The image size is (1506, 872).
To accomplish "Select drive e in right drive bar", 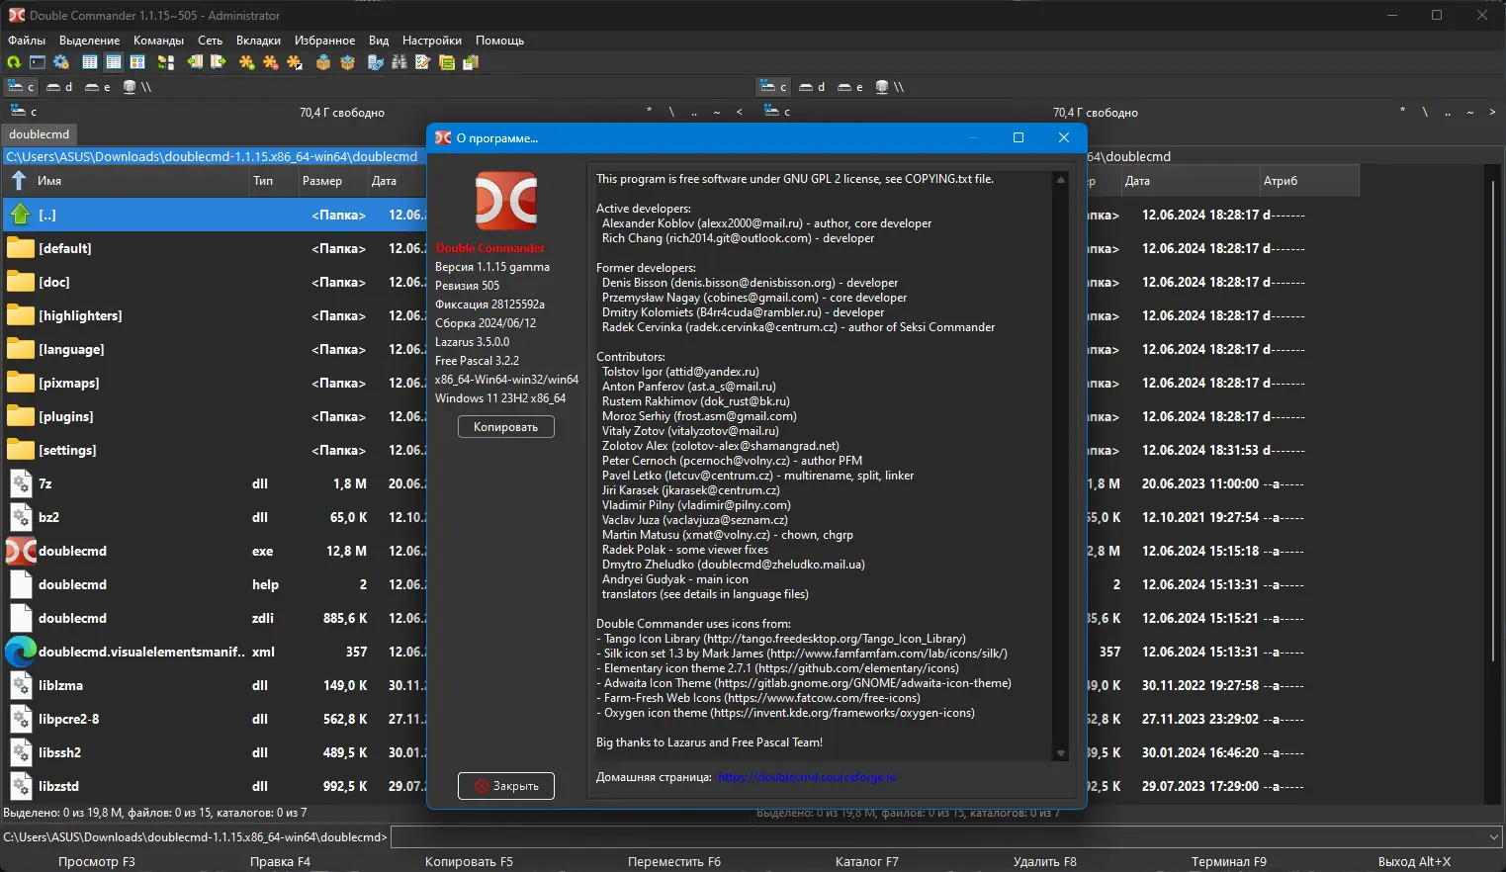I will [850, 87].
